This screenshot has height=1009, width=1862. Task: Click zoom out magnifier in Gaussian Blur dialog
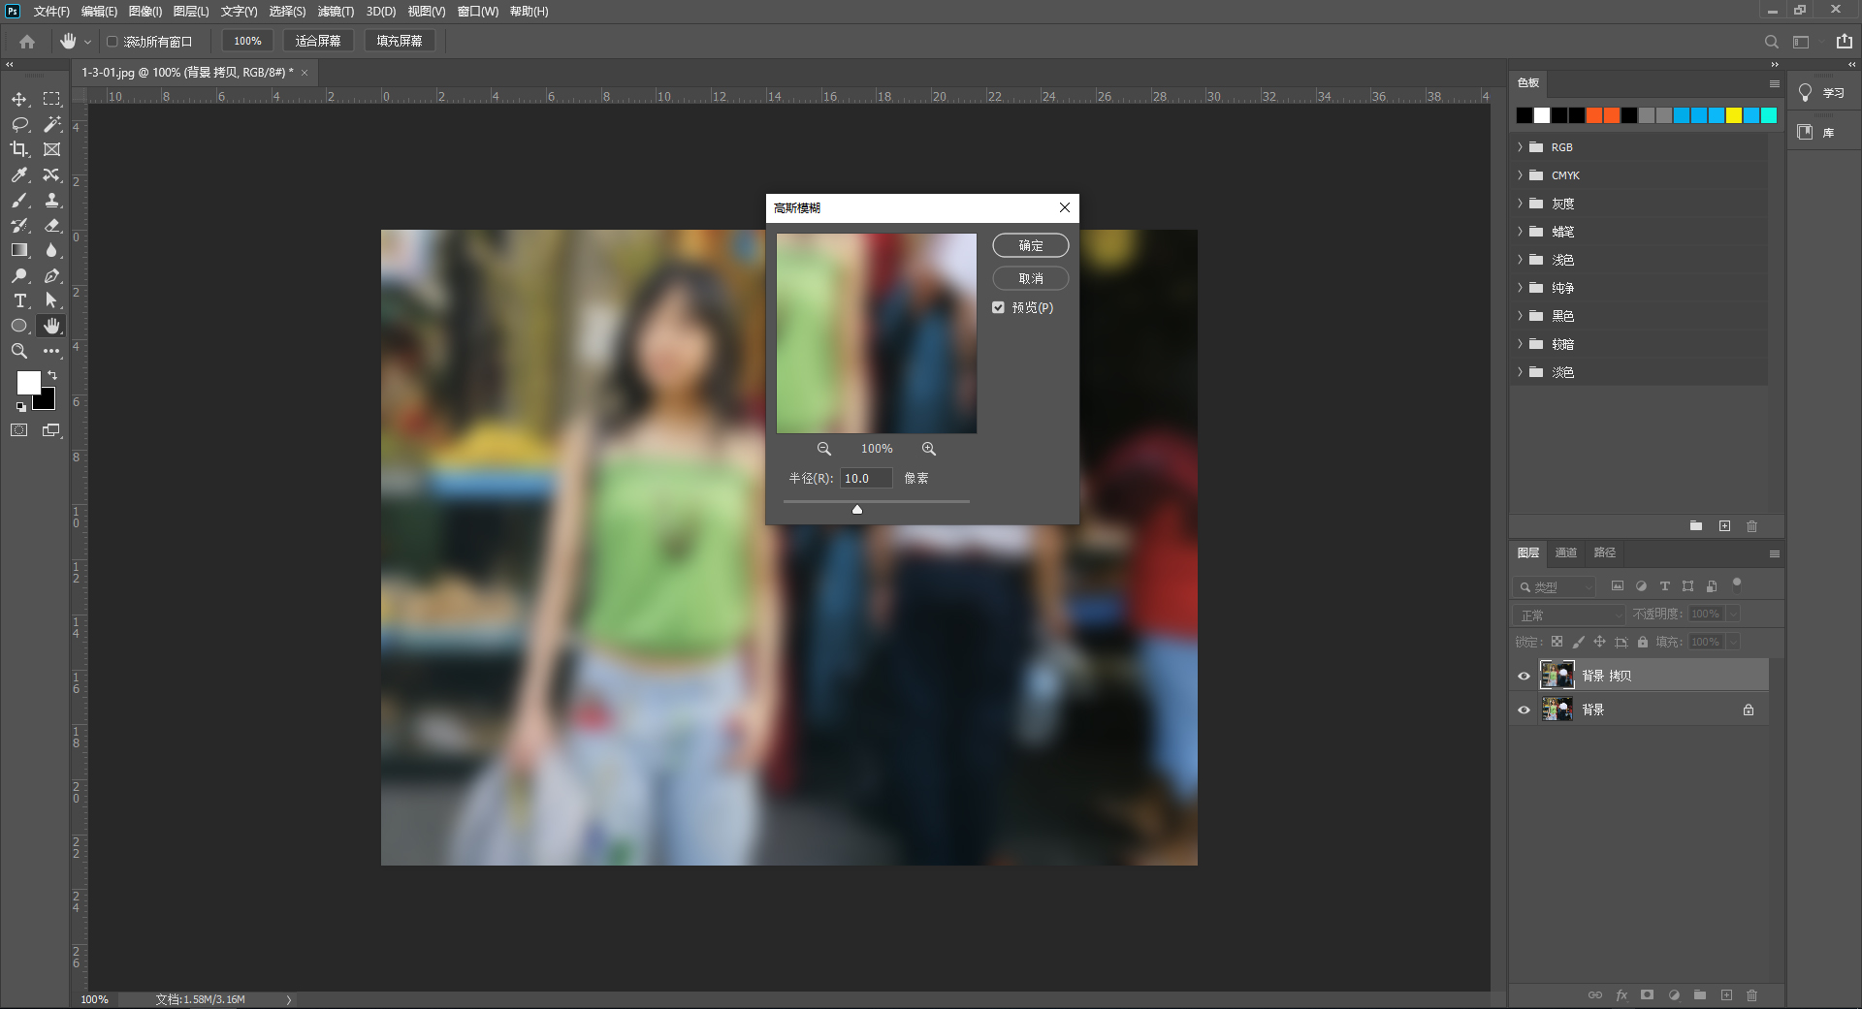[x=824, y=449]
